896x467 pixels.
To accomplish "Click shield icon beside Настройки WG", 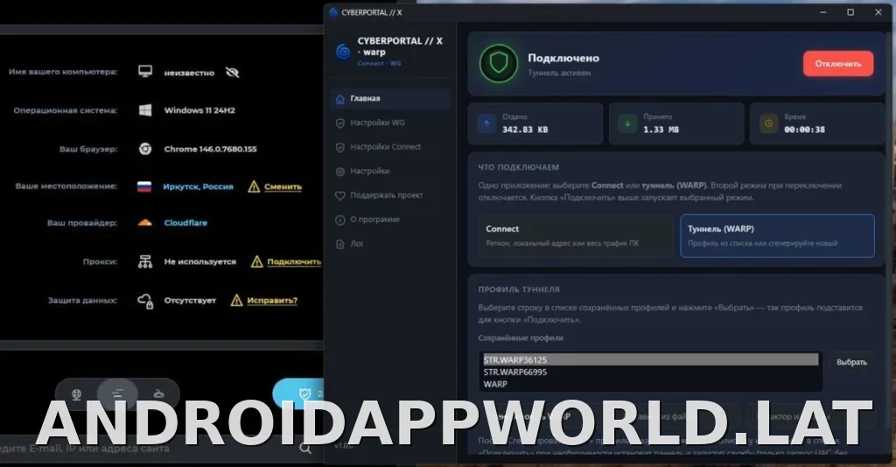I will pos(340,122).
